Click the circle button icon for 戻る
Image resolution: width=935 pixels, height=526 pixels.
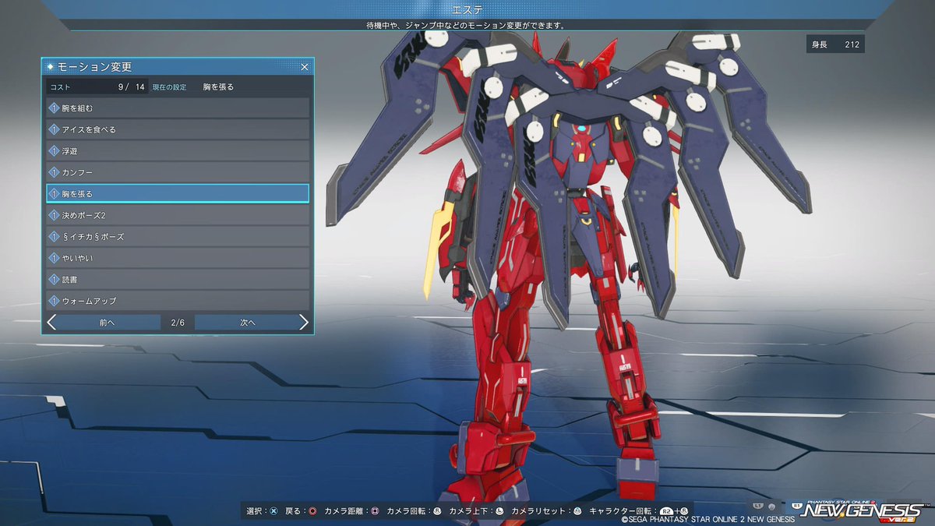[312, 511]
